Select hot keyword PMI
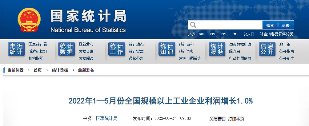The image size is (309, 126). [x=235, y=34]
